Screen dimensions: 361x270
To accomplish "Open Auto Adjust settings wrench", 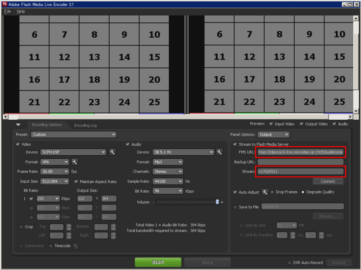I will 265,192.
